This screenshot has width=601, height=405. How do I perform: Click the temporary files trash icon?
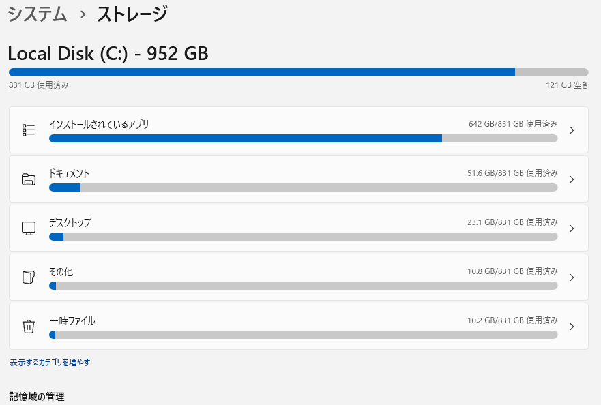29,327
